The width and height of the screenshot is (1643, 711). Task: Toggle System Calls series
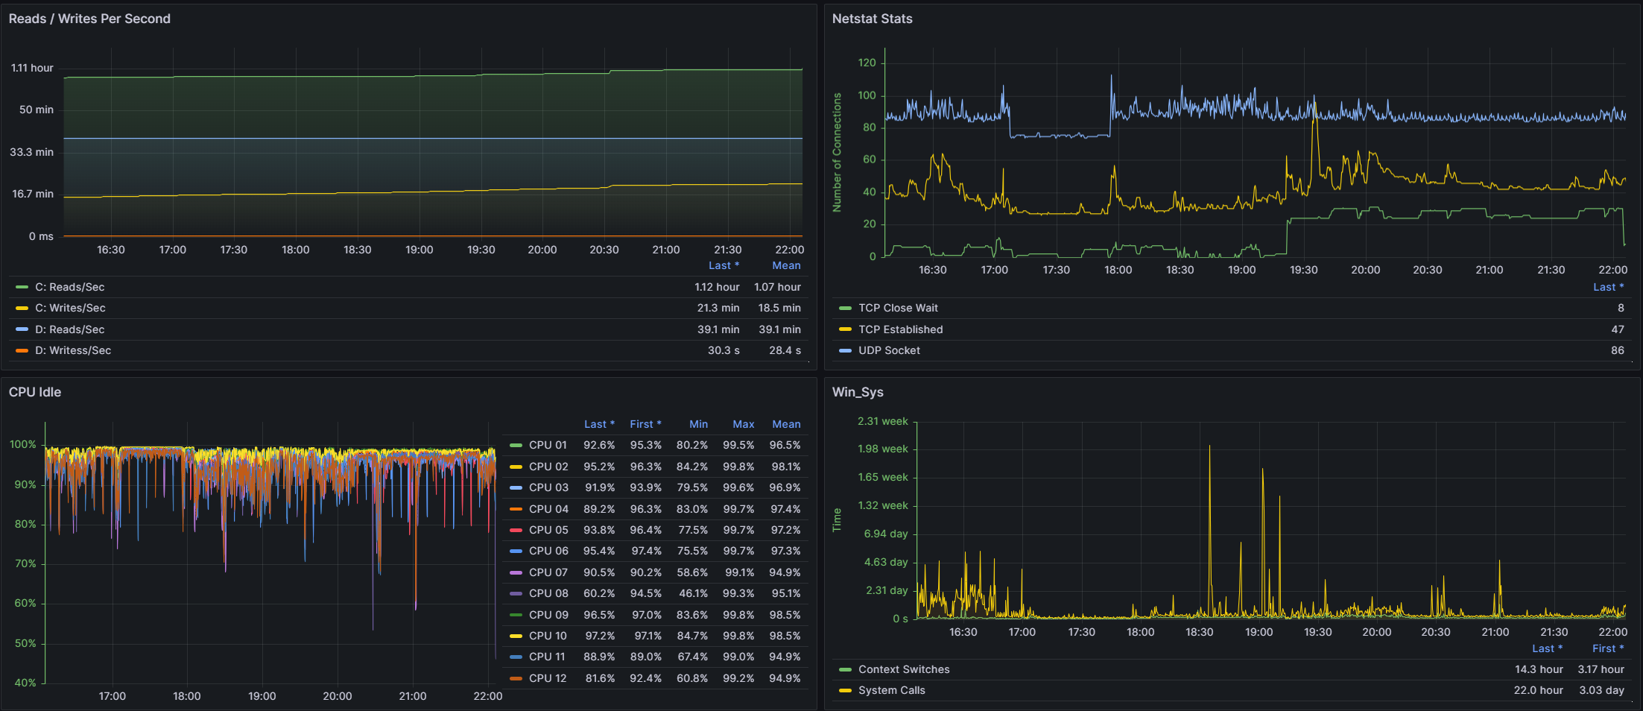pos(892,690)
